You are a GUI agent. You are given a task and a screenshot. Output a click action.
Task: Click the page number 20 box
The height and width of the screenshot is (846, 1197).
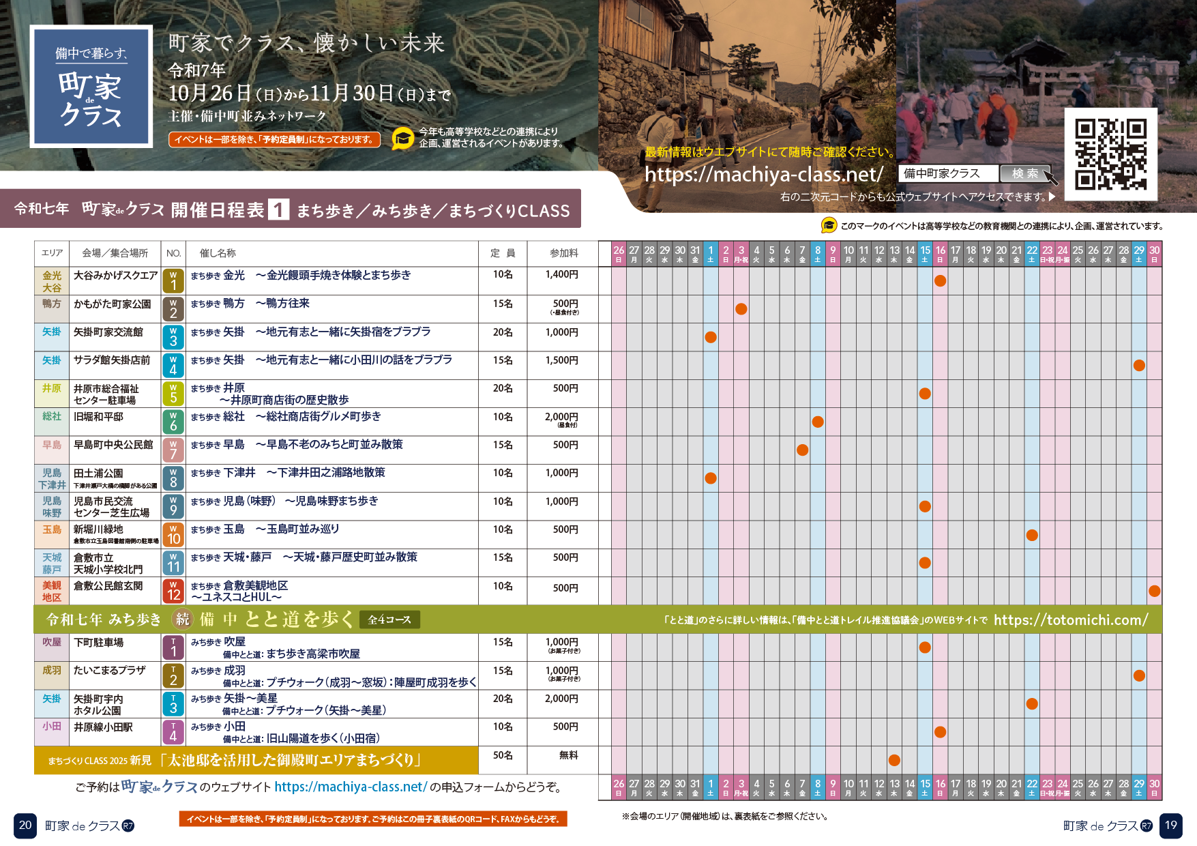tap(25, 826)
